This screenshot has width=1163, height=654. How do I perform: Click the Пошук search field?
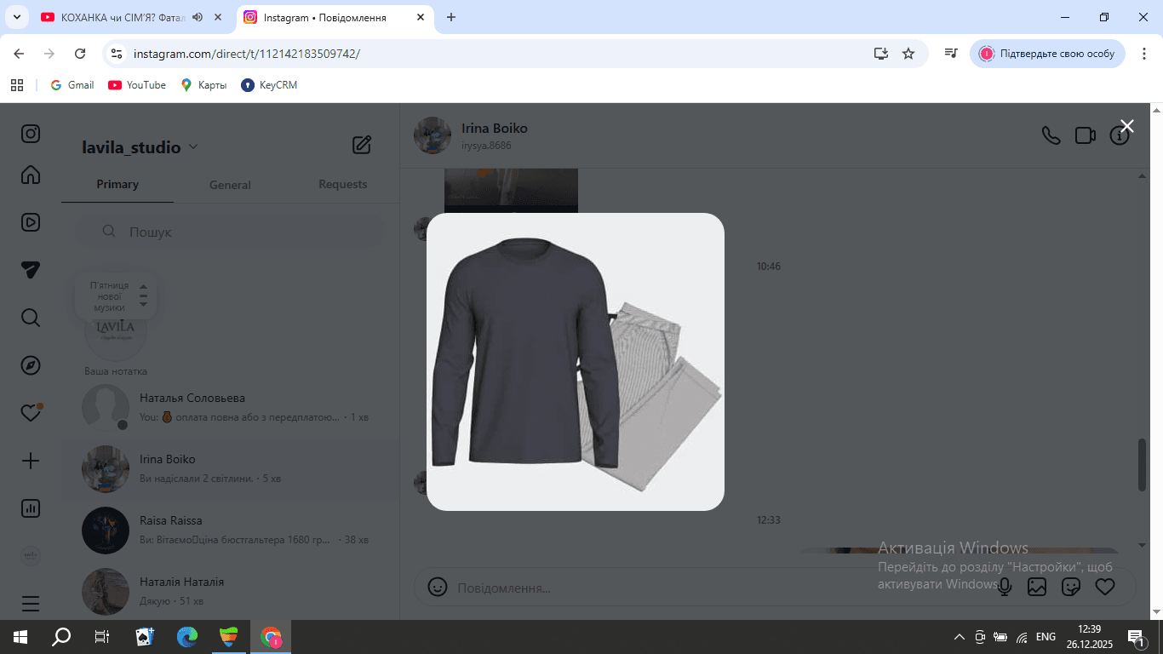tap(230, 232)
